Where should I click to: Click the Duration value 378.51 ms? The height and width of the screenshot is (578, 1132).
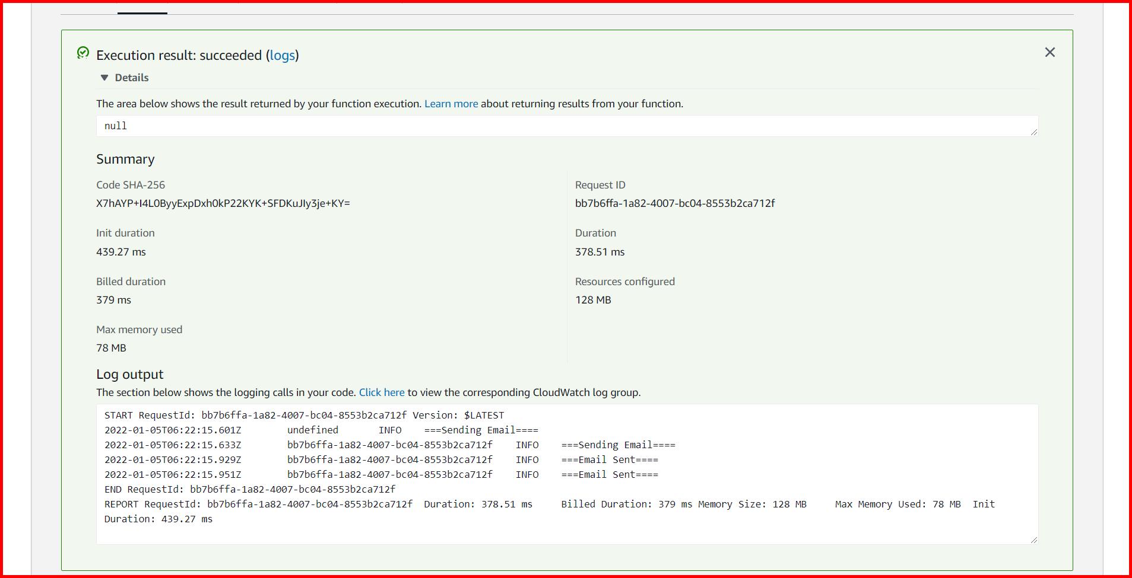tap(600, 251)
